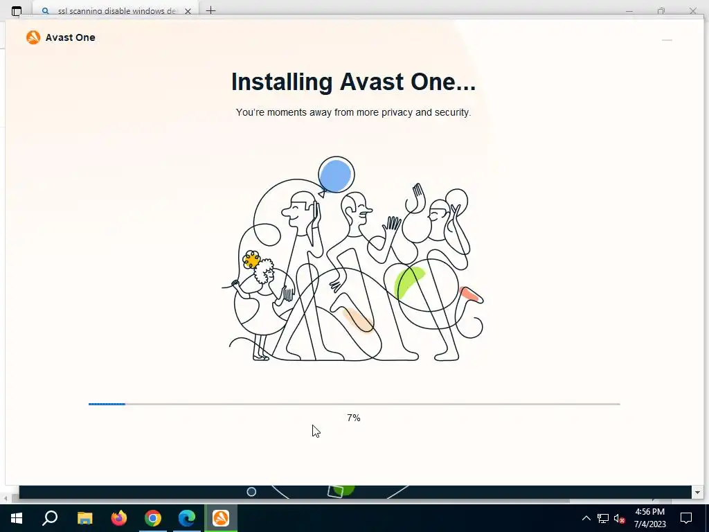The height and width of the screenshot is (532, 709).
Task: Click the Avast installer taskbar icon
Action: coord(221,518)
